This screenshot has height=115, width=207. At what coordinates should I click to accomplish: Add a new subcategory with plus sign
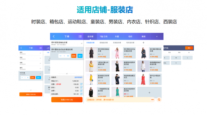144,43
